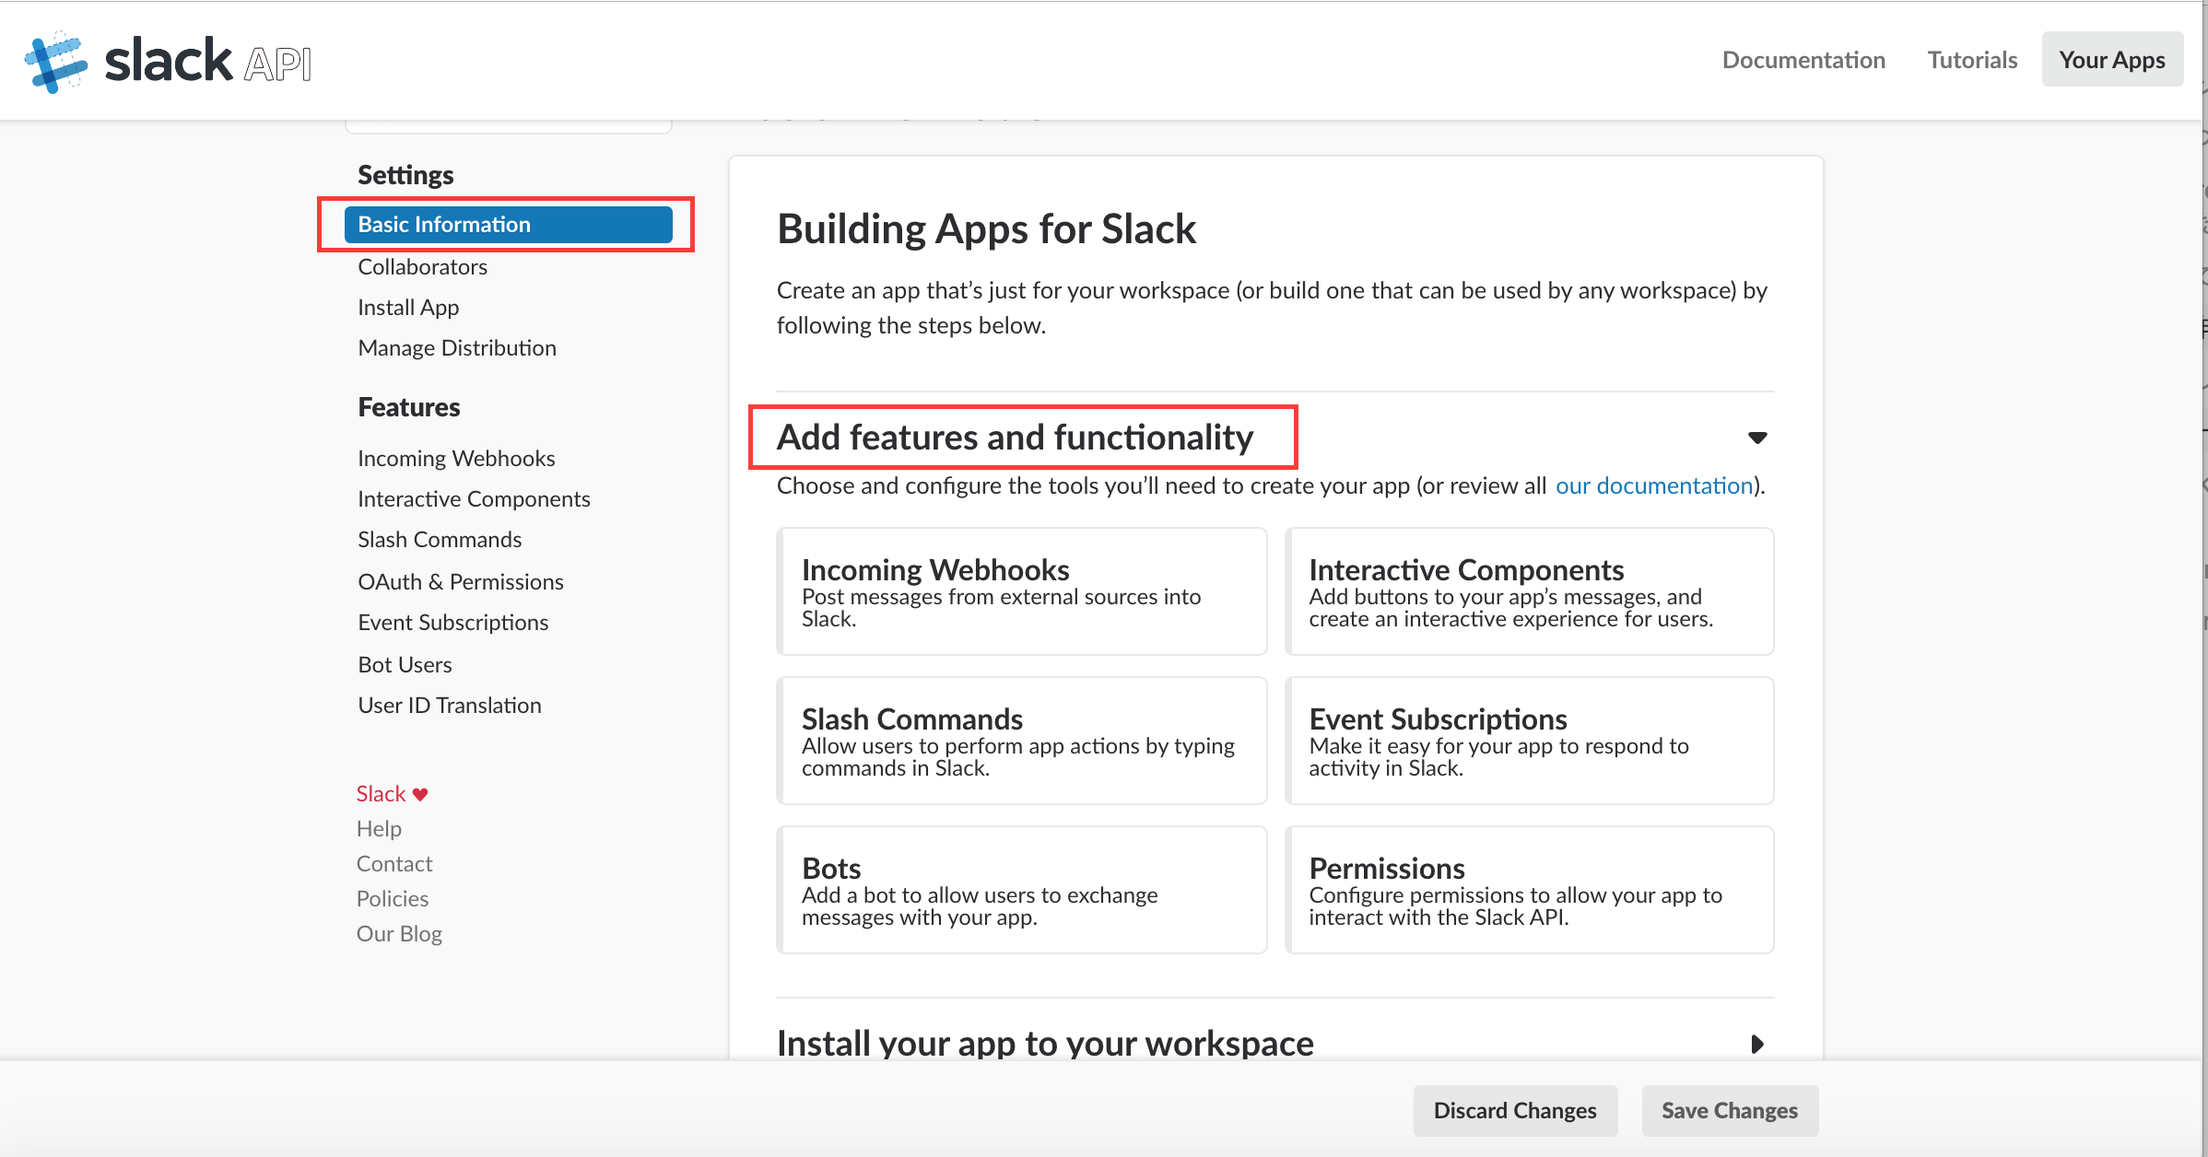This screenshot has height=1157, width=2208.
Task: Click the red heart icon beside Slack
Action: pos(420,794)
